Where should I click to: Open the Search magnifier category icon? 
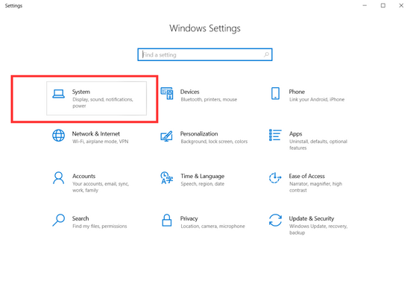click(x=58, y=220)
